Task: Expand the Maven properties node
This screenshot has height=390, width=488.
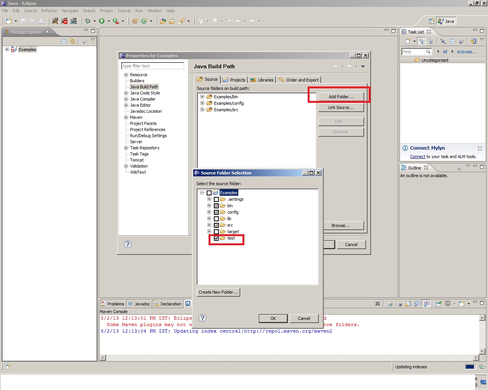Action: coord(126,117)
